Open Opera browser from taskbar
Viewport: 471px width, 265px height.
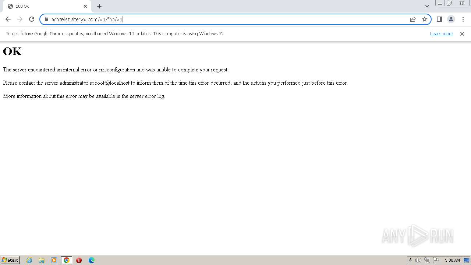(x=79, y=260)
